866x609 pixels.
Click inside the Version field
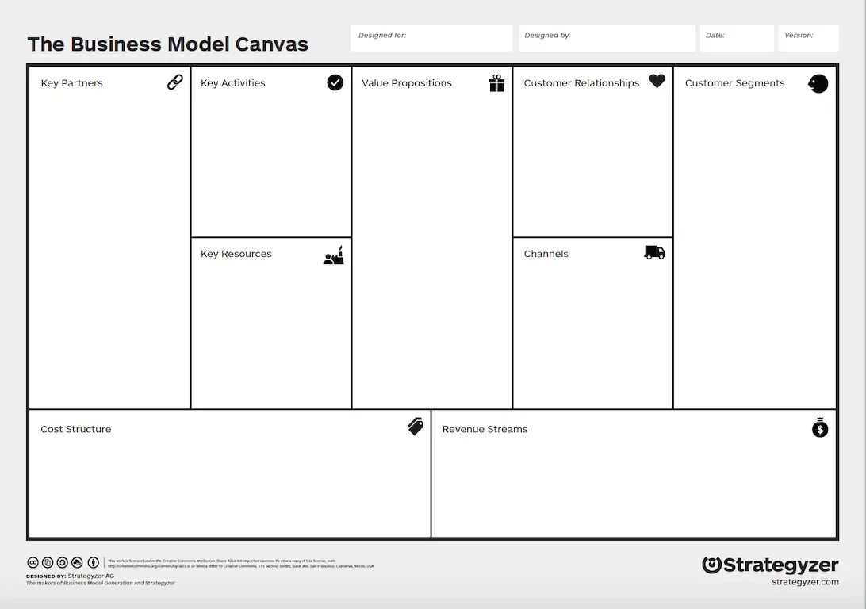point(808,38)
